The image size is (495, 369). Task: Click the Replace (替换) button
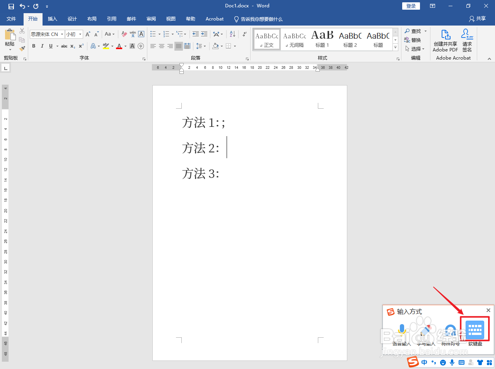[x=413, y=40]
